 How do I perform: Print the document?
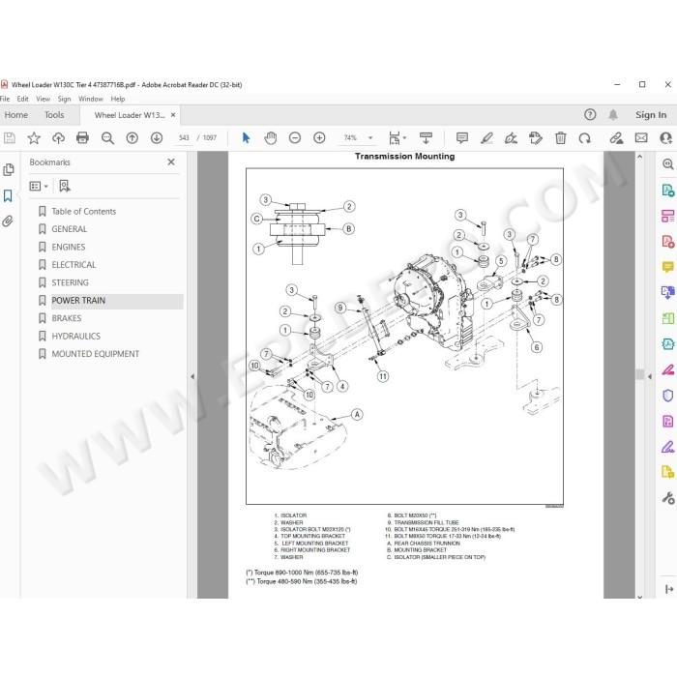pos(82,138)
